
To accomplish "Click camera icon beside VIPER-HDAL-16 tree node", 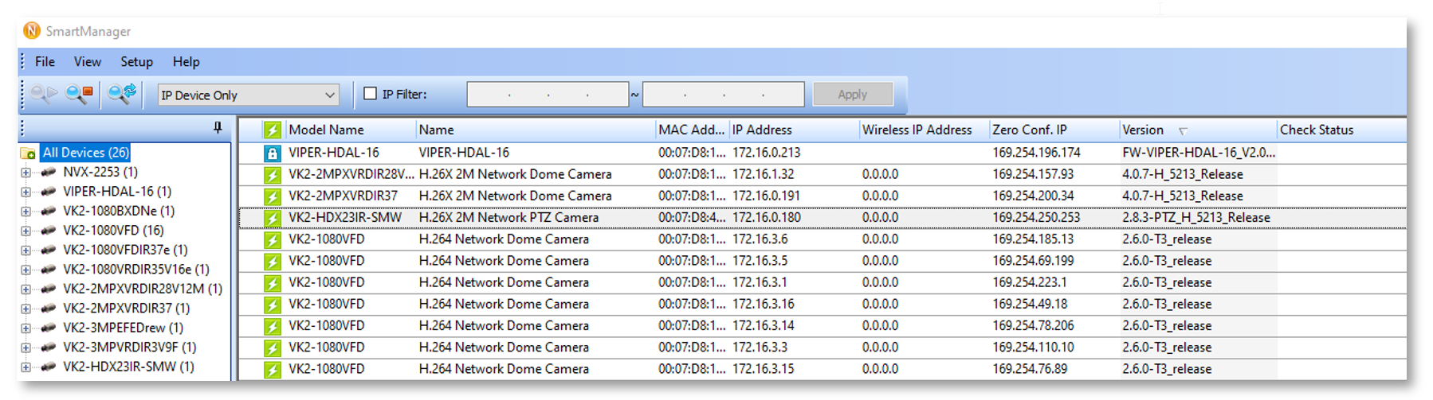I will click(49, 192).
